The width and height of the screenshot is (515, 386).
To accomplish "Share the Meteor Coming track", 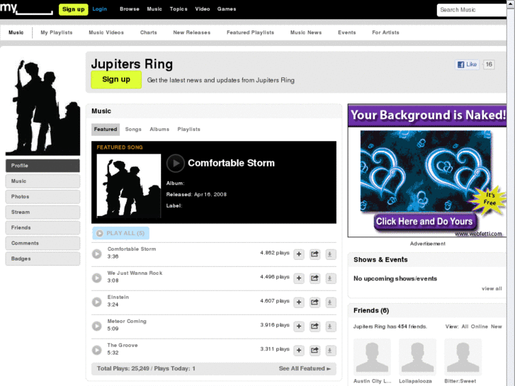I will click(315, 327).
